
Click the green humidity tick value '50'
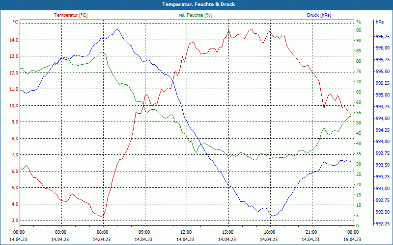(359, 123)
